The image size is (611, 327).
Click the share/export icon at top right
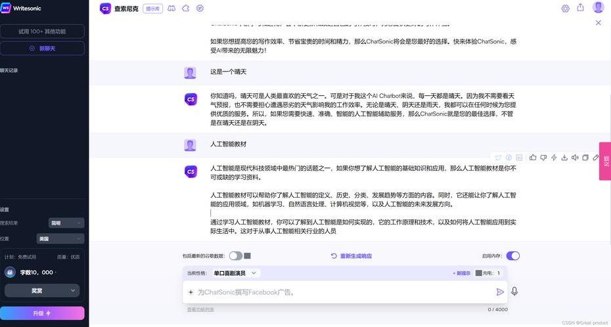(581, 7)
